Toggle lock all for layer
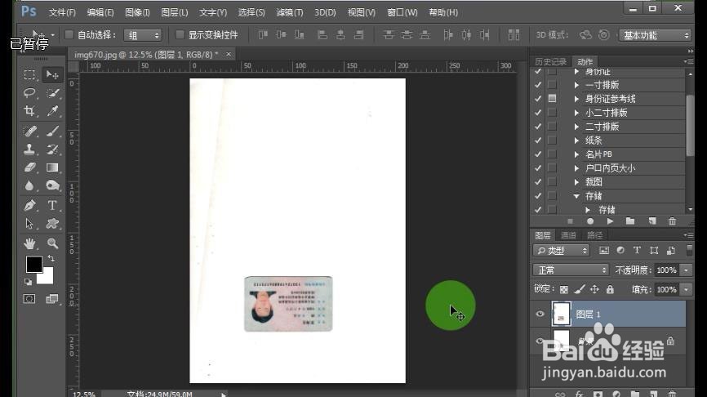This screenshot has width=707, height=397. pos(610,289)
